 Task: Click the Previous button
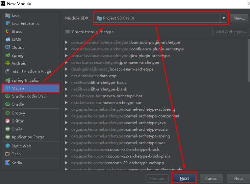[x=157, y=178]
